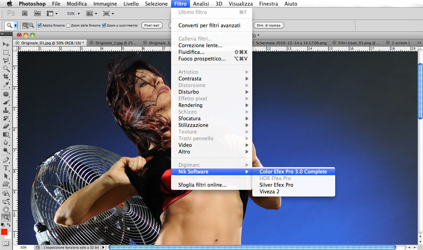Activate zoom in mode

[26, 25]
